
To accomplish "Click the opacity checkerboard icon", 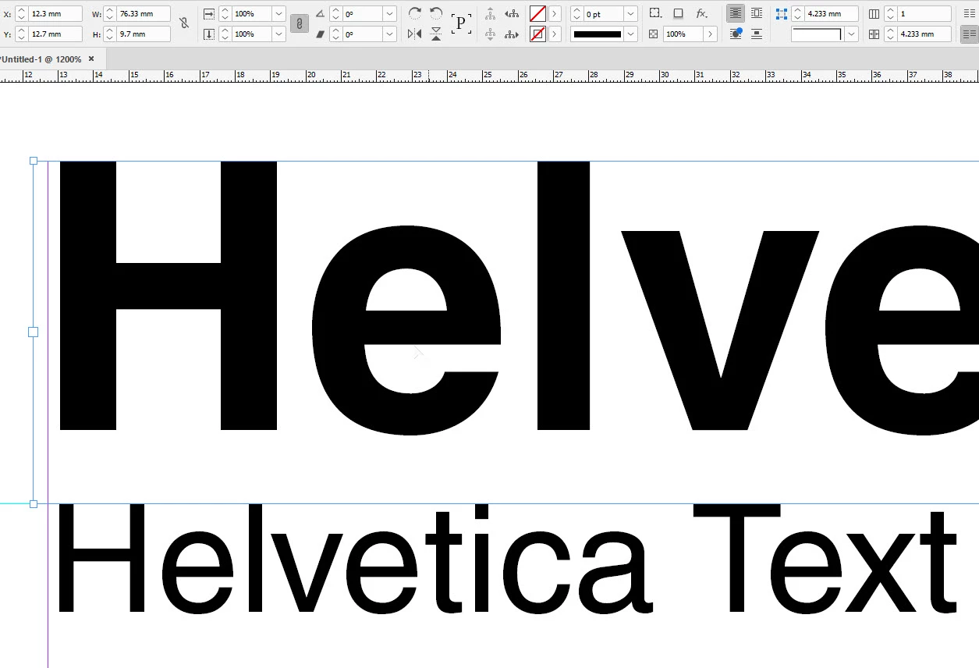I will pyautogui.click(x=654, y=34).
